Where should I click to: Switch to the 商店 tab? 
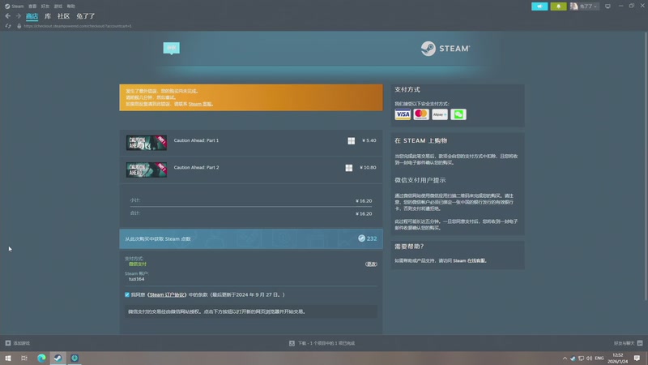tap(32, 16)
